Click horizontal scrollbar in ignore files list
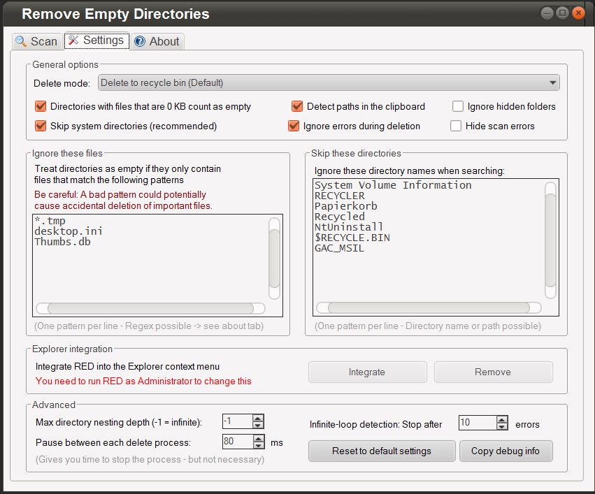The width and height of the screenshot is (595, 494). 150,308
